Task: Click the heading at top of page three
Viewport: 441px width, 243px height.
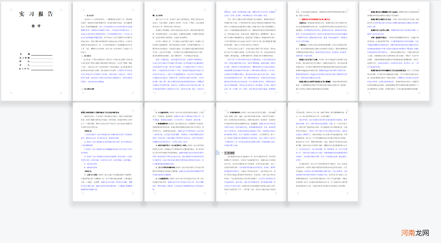Action: click(157, 15)
